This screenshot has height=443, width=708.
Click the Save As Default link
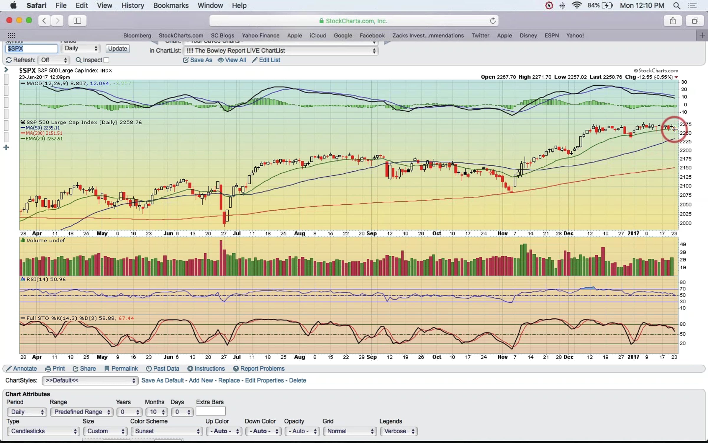pyautogui.click(x=163, y=380)
